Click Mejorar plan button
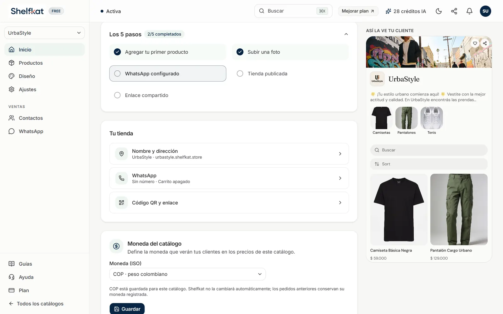 point(358,11)
